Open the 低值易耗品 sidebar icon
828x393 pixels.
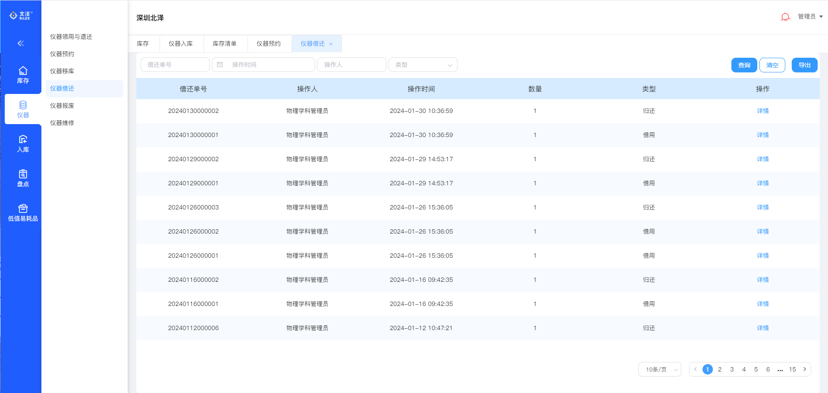tap(23, 212)
